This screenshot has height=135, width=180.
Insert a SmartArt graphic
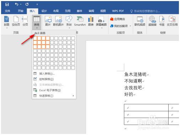click(80, 21)
